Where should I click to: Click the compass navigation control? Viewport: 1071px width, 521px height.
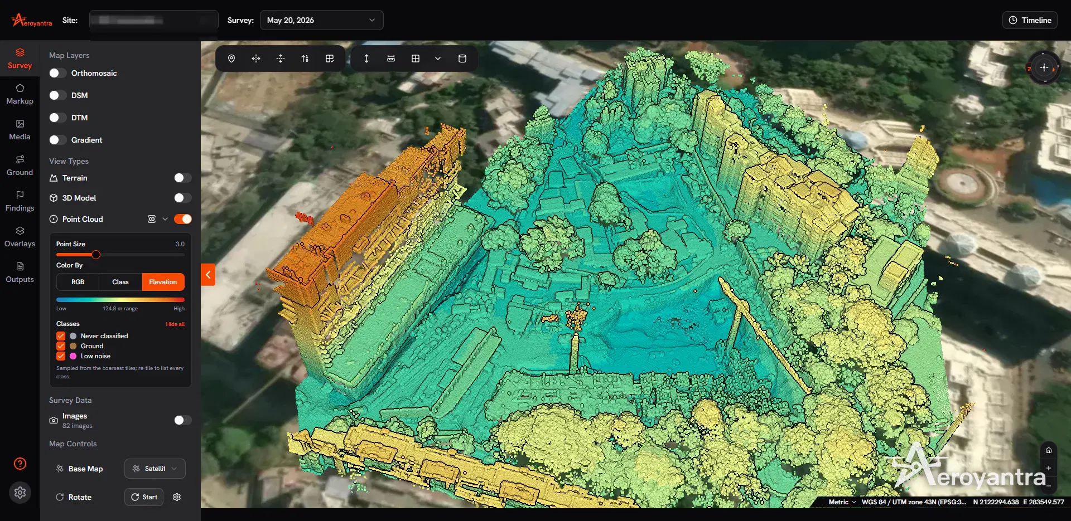click(x=1044, y=67)
